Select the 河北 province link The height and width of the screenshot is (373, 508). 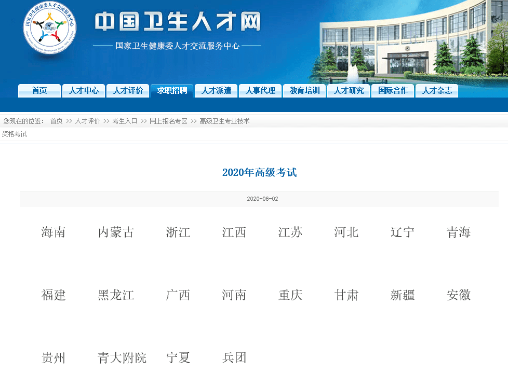click(x=346, y=232)
